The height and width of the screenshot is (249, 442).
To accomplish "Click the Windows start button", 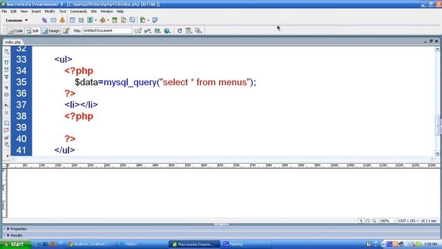I will [15, 244].
